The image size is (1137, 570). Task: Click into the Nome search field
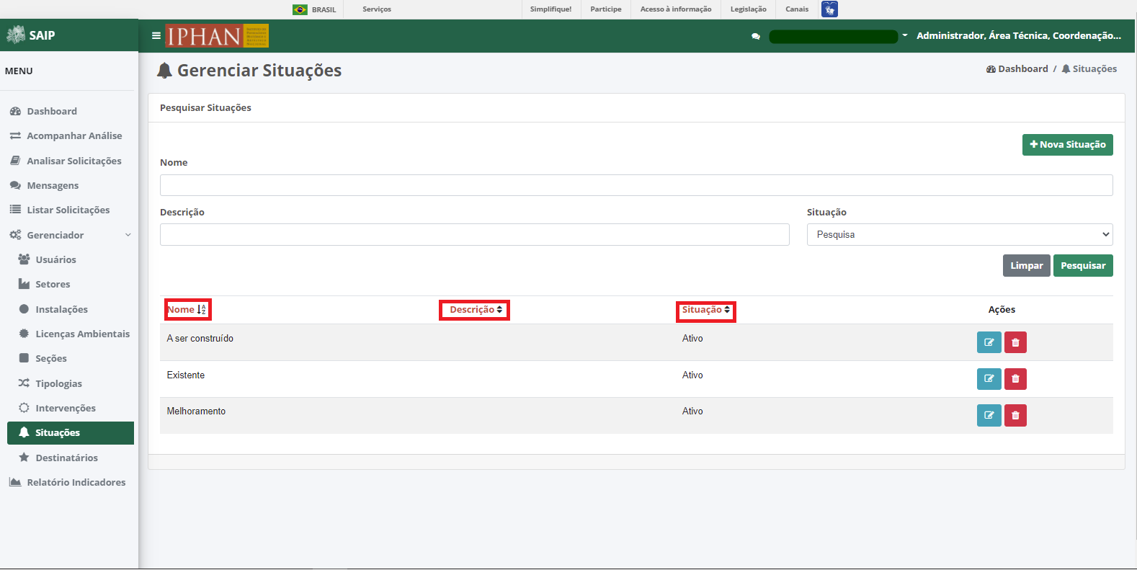[636, 185]
